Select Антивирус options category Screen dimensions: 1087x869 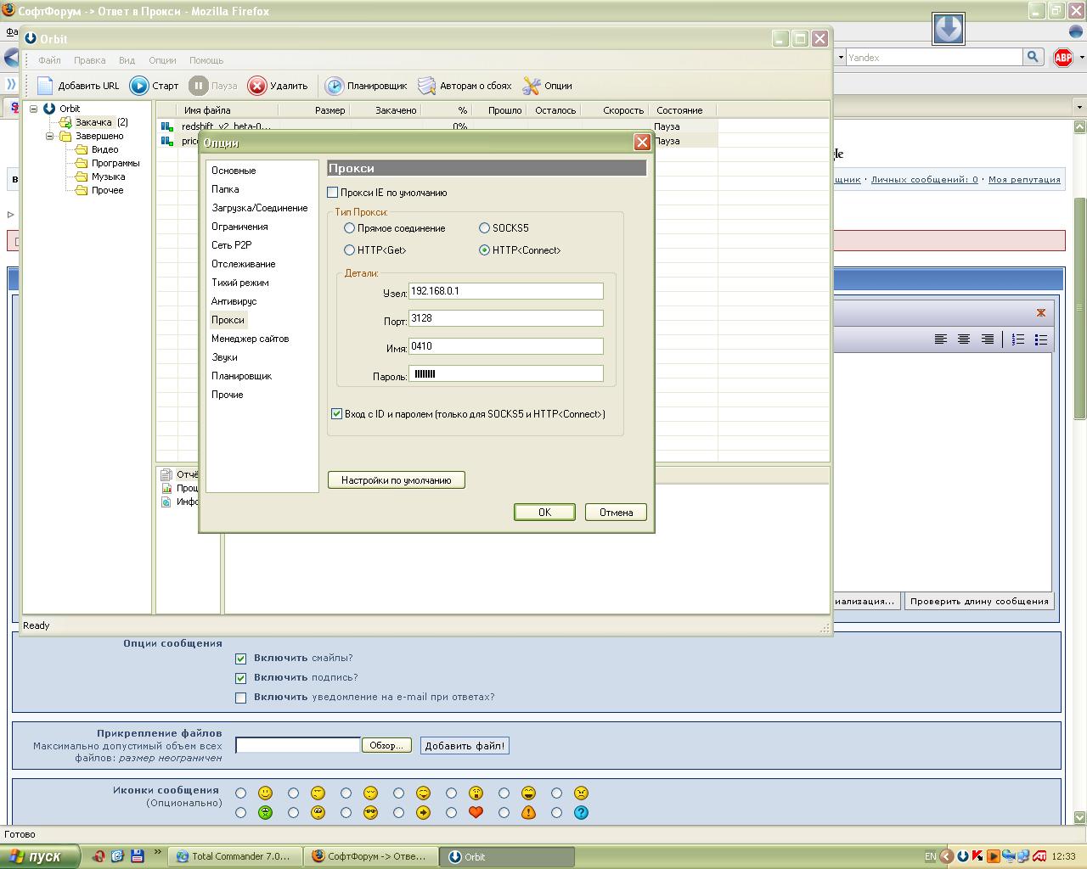coord(234,301)
